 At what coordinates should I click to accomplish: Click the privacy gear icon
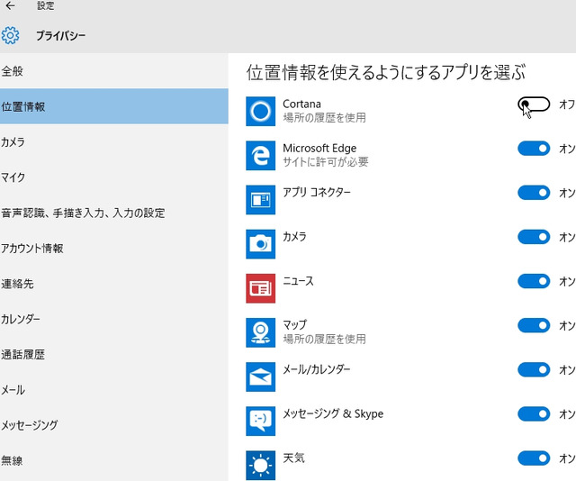[x=10, y=35]
